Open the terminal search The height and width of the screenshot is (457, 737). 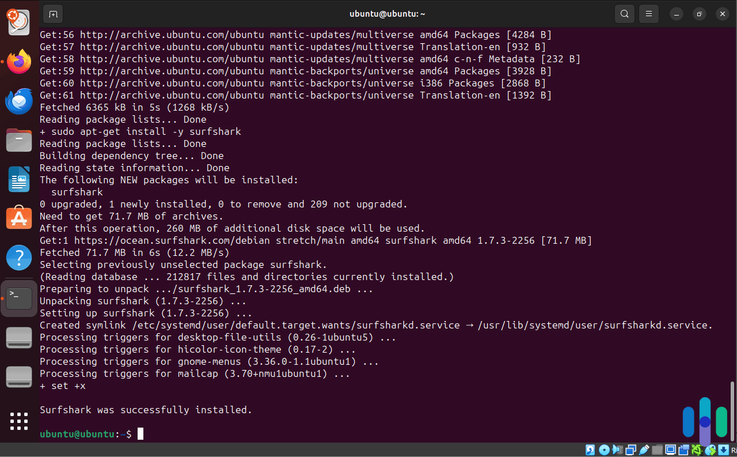pos(624,13)
